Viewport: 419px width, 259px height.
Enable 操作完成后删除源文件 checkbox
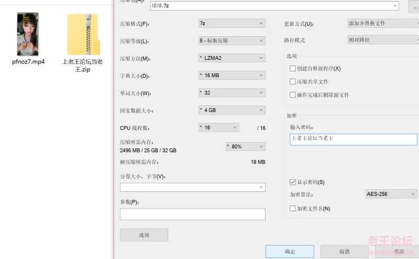pos(293,95)
